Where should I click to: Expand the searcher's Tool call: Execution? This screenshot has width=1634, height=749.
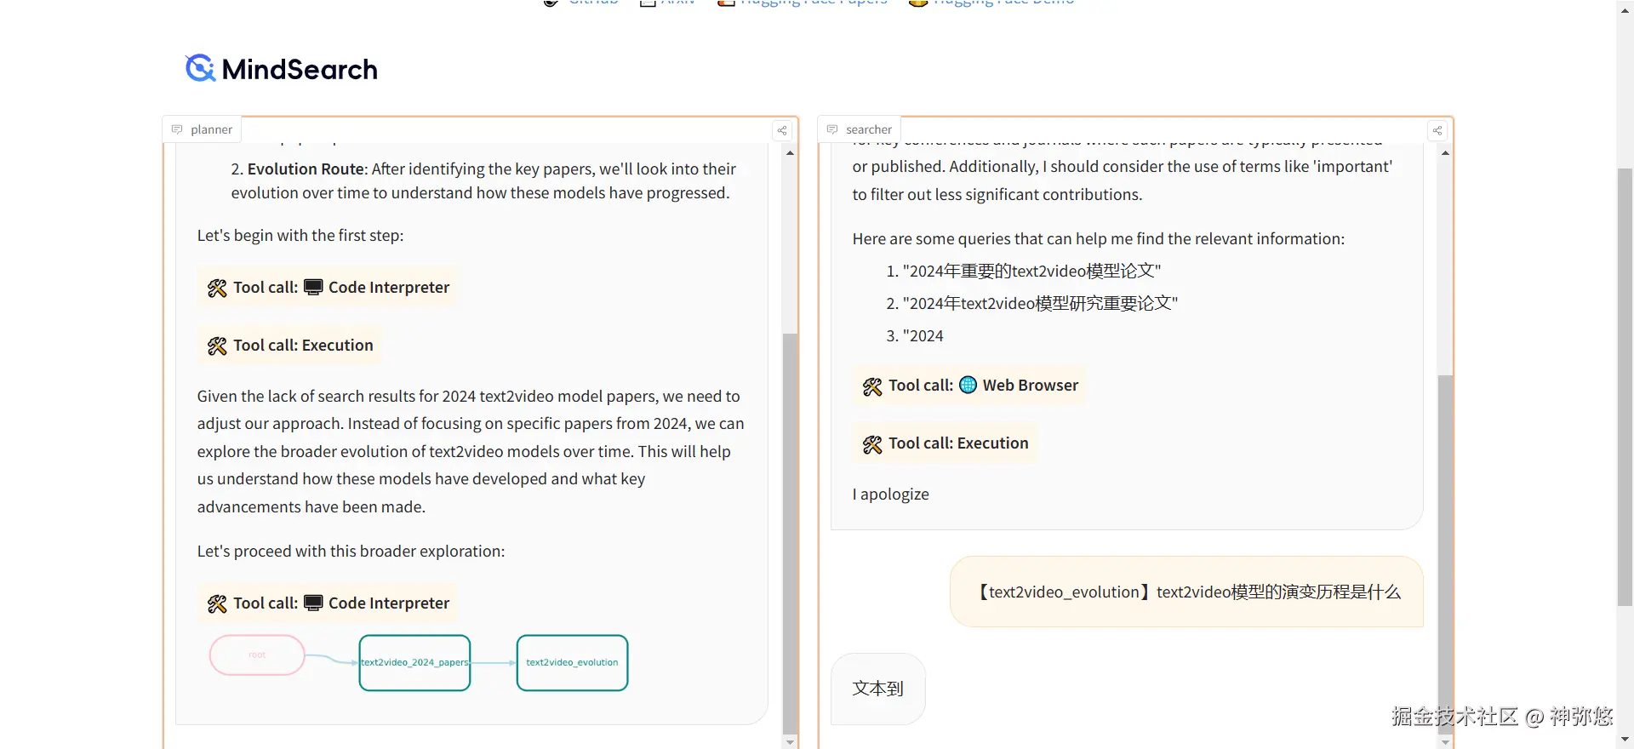pos(945,443)
